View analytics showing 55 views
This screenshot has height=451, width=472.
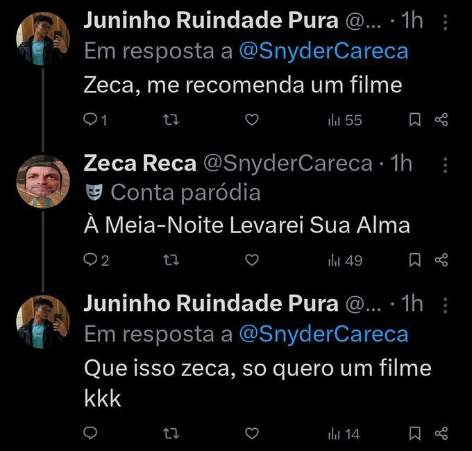coord(345,121)
